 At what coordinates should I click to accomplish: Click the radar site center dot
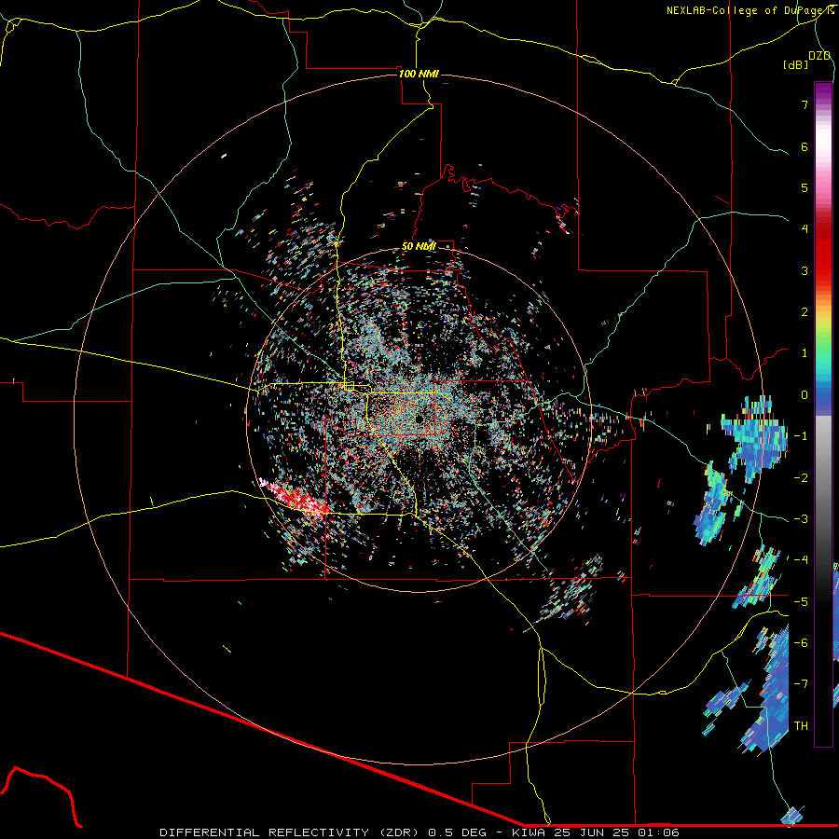419,419
